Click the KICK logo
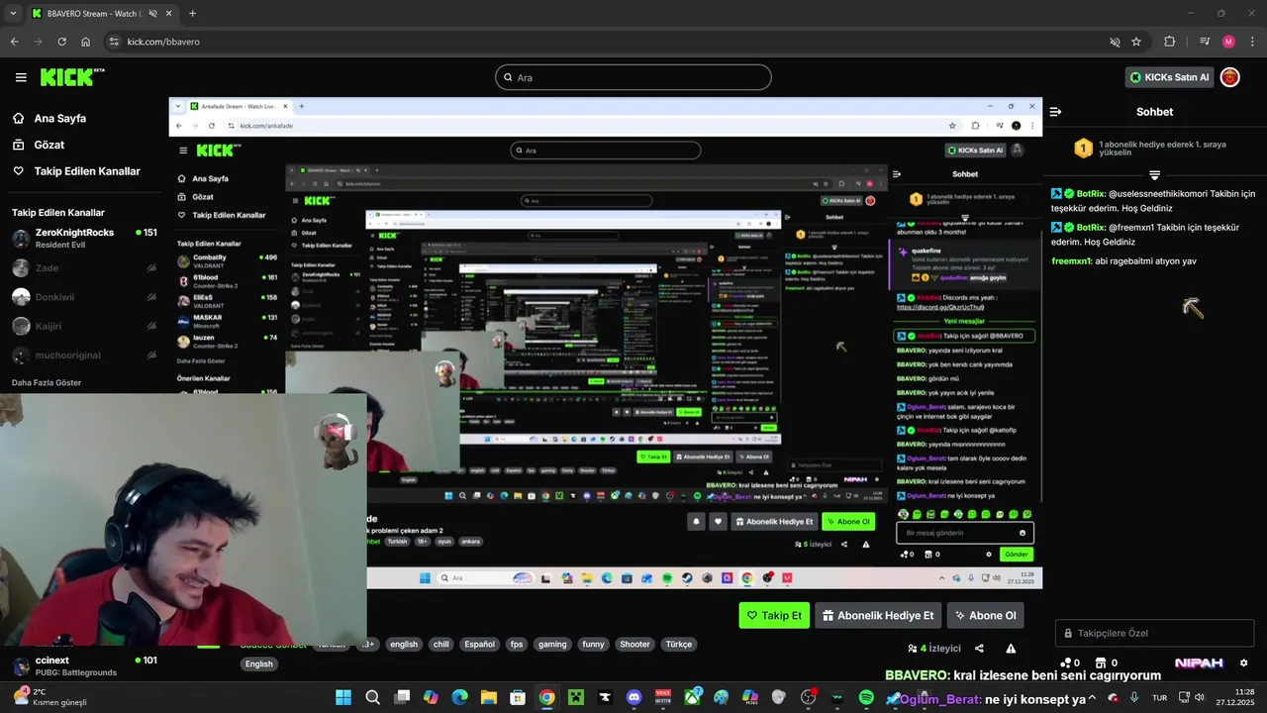 (x=72, y=76)
